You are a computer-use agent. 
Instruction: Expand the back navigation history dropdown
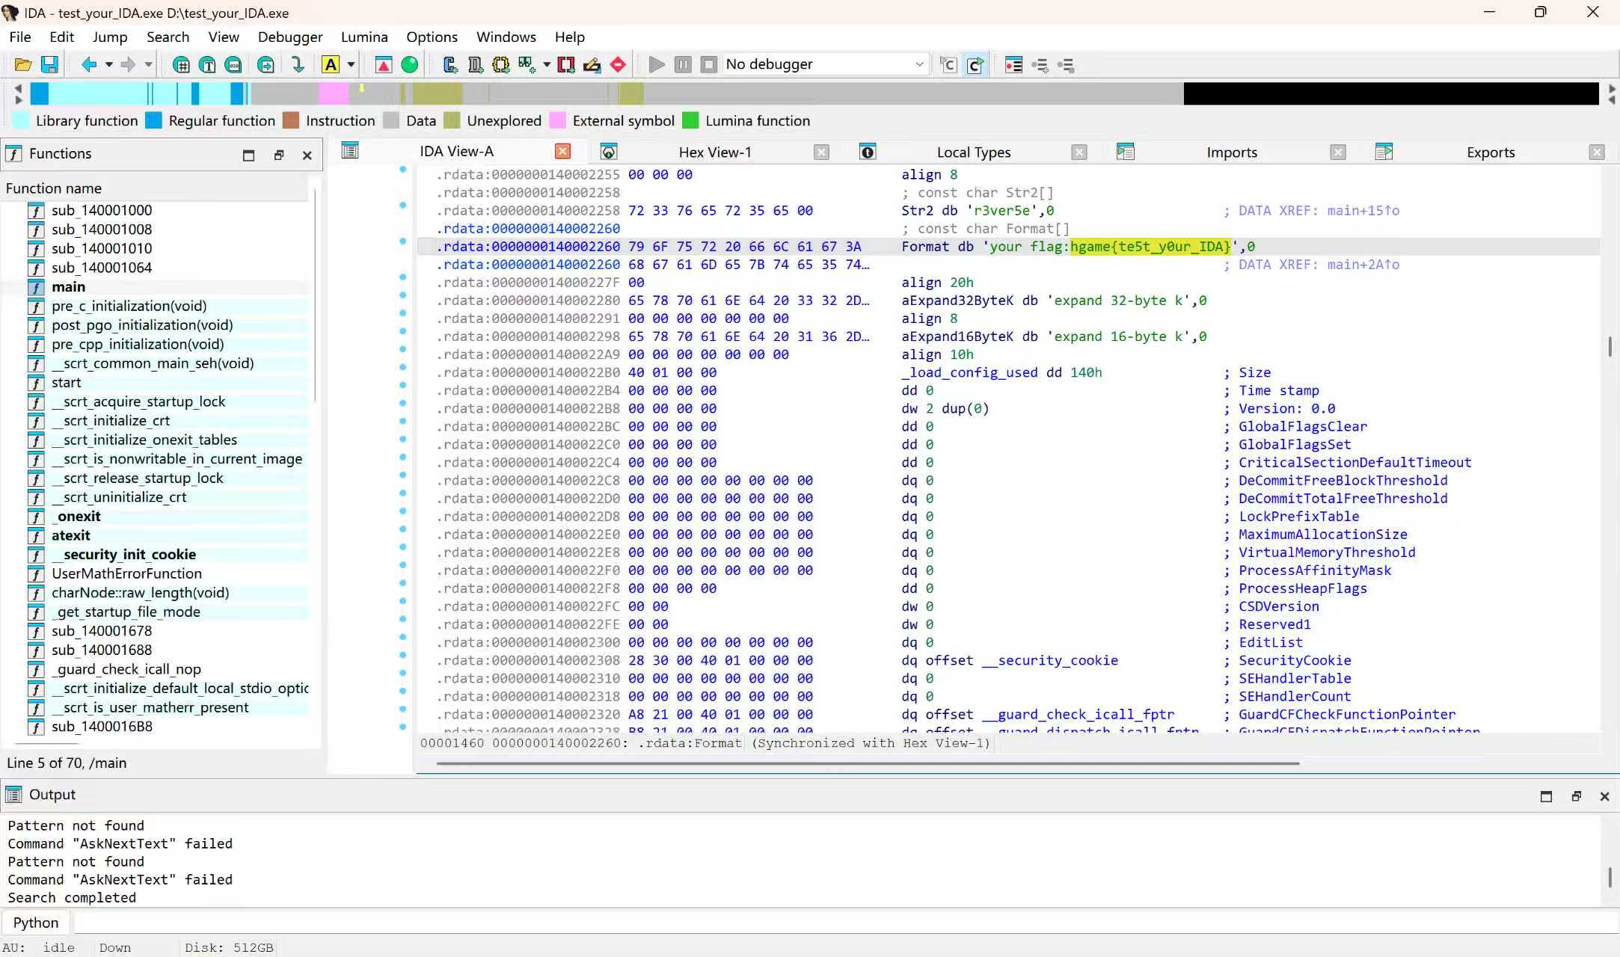click(108, 65)
